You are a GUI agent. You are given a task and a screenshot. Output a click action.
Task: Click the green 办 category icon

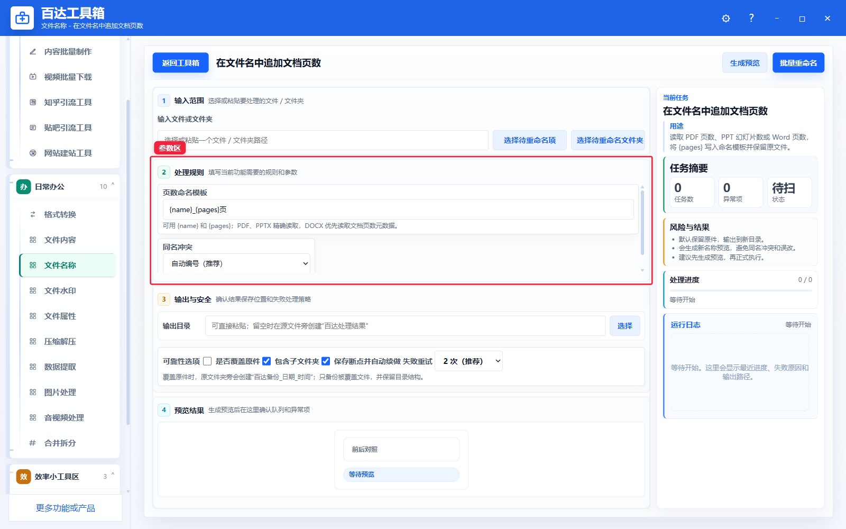[x=23, y=187]
